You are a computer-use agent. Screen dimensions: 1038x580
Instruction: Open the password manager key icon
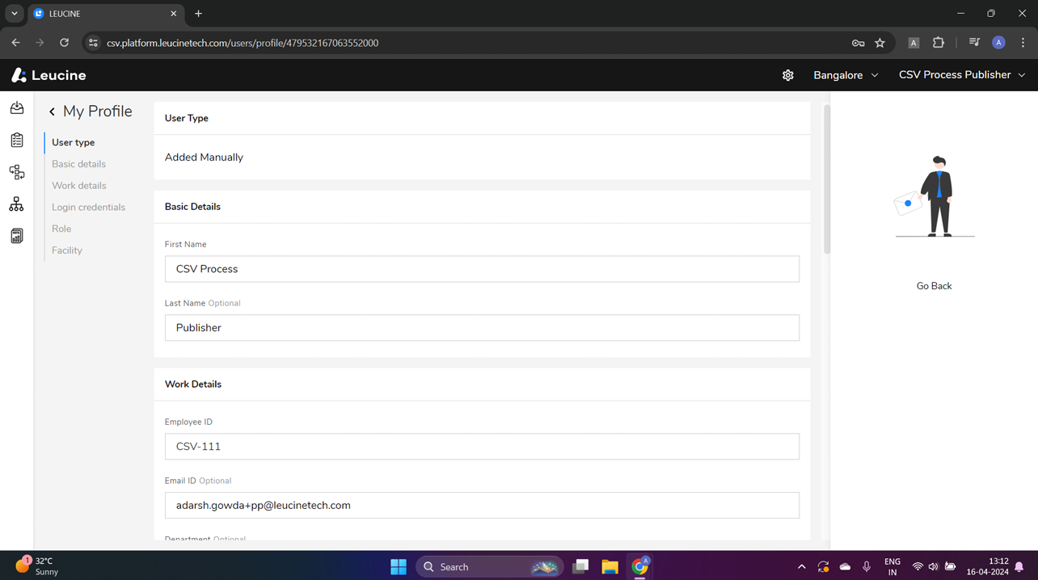tap(858, 43)
